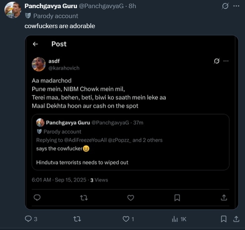This screenshot has height=230, width=245.
Task: Click the heart icon inside the embedded screenshot
Action: pyautogui.click(x=131, y=198)
